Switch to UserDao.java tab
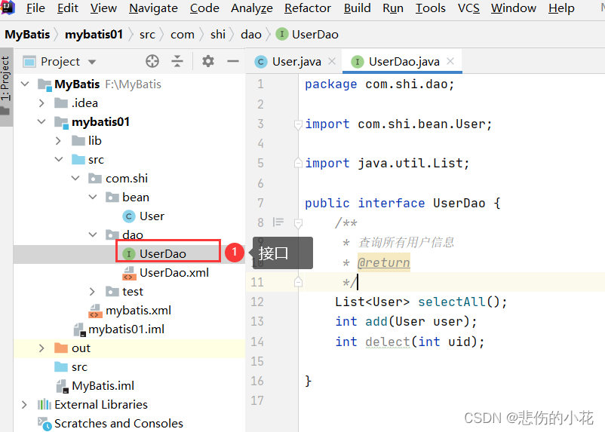The height and width of the screenshot is (432, 605). point(404,62)
